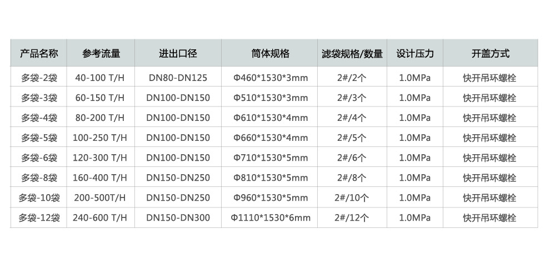Select the 120-300 T/H flow cell

[101, 158]
